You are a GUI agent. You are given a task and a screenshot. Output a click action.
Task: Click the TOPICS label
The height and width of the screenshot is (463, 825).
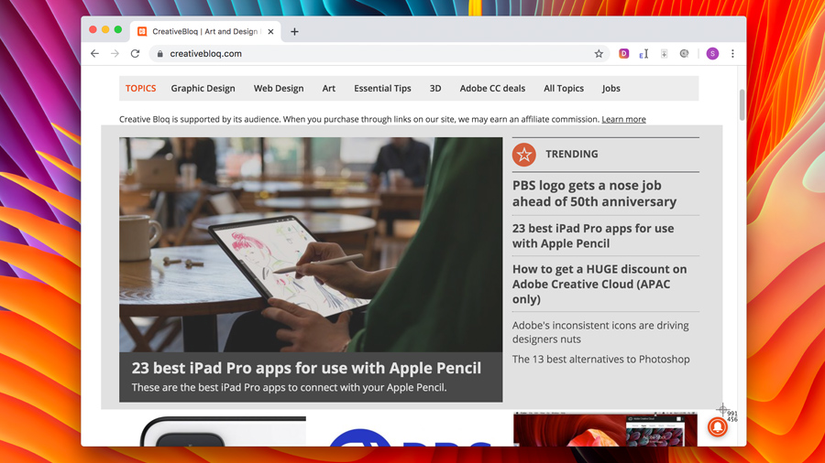pyautogui.click(x=140, y=88)
